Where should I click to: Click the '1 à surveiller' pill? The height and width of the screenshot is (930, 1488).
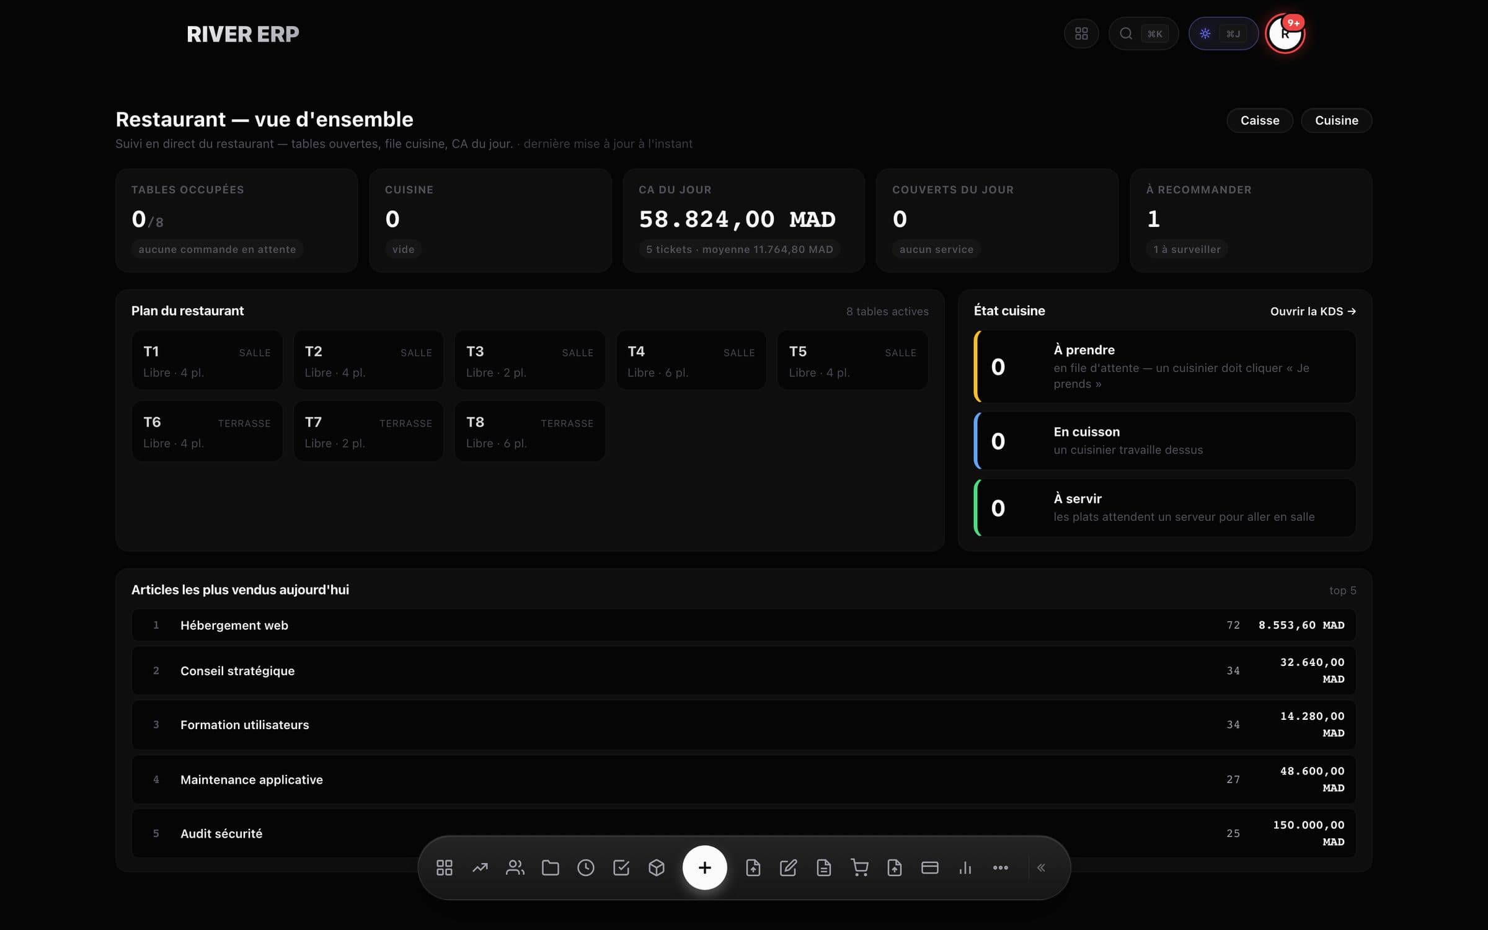1187,249
